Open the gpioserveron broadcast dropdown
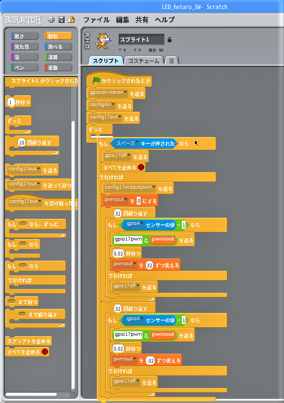The image size is (284, 403). (x=126, y=93)
